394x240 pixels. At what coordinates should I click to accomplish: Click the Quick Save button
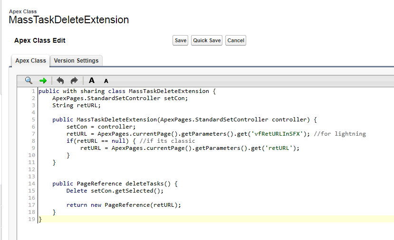click(207, 40)
